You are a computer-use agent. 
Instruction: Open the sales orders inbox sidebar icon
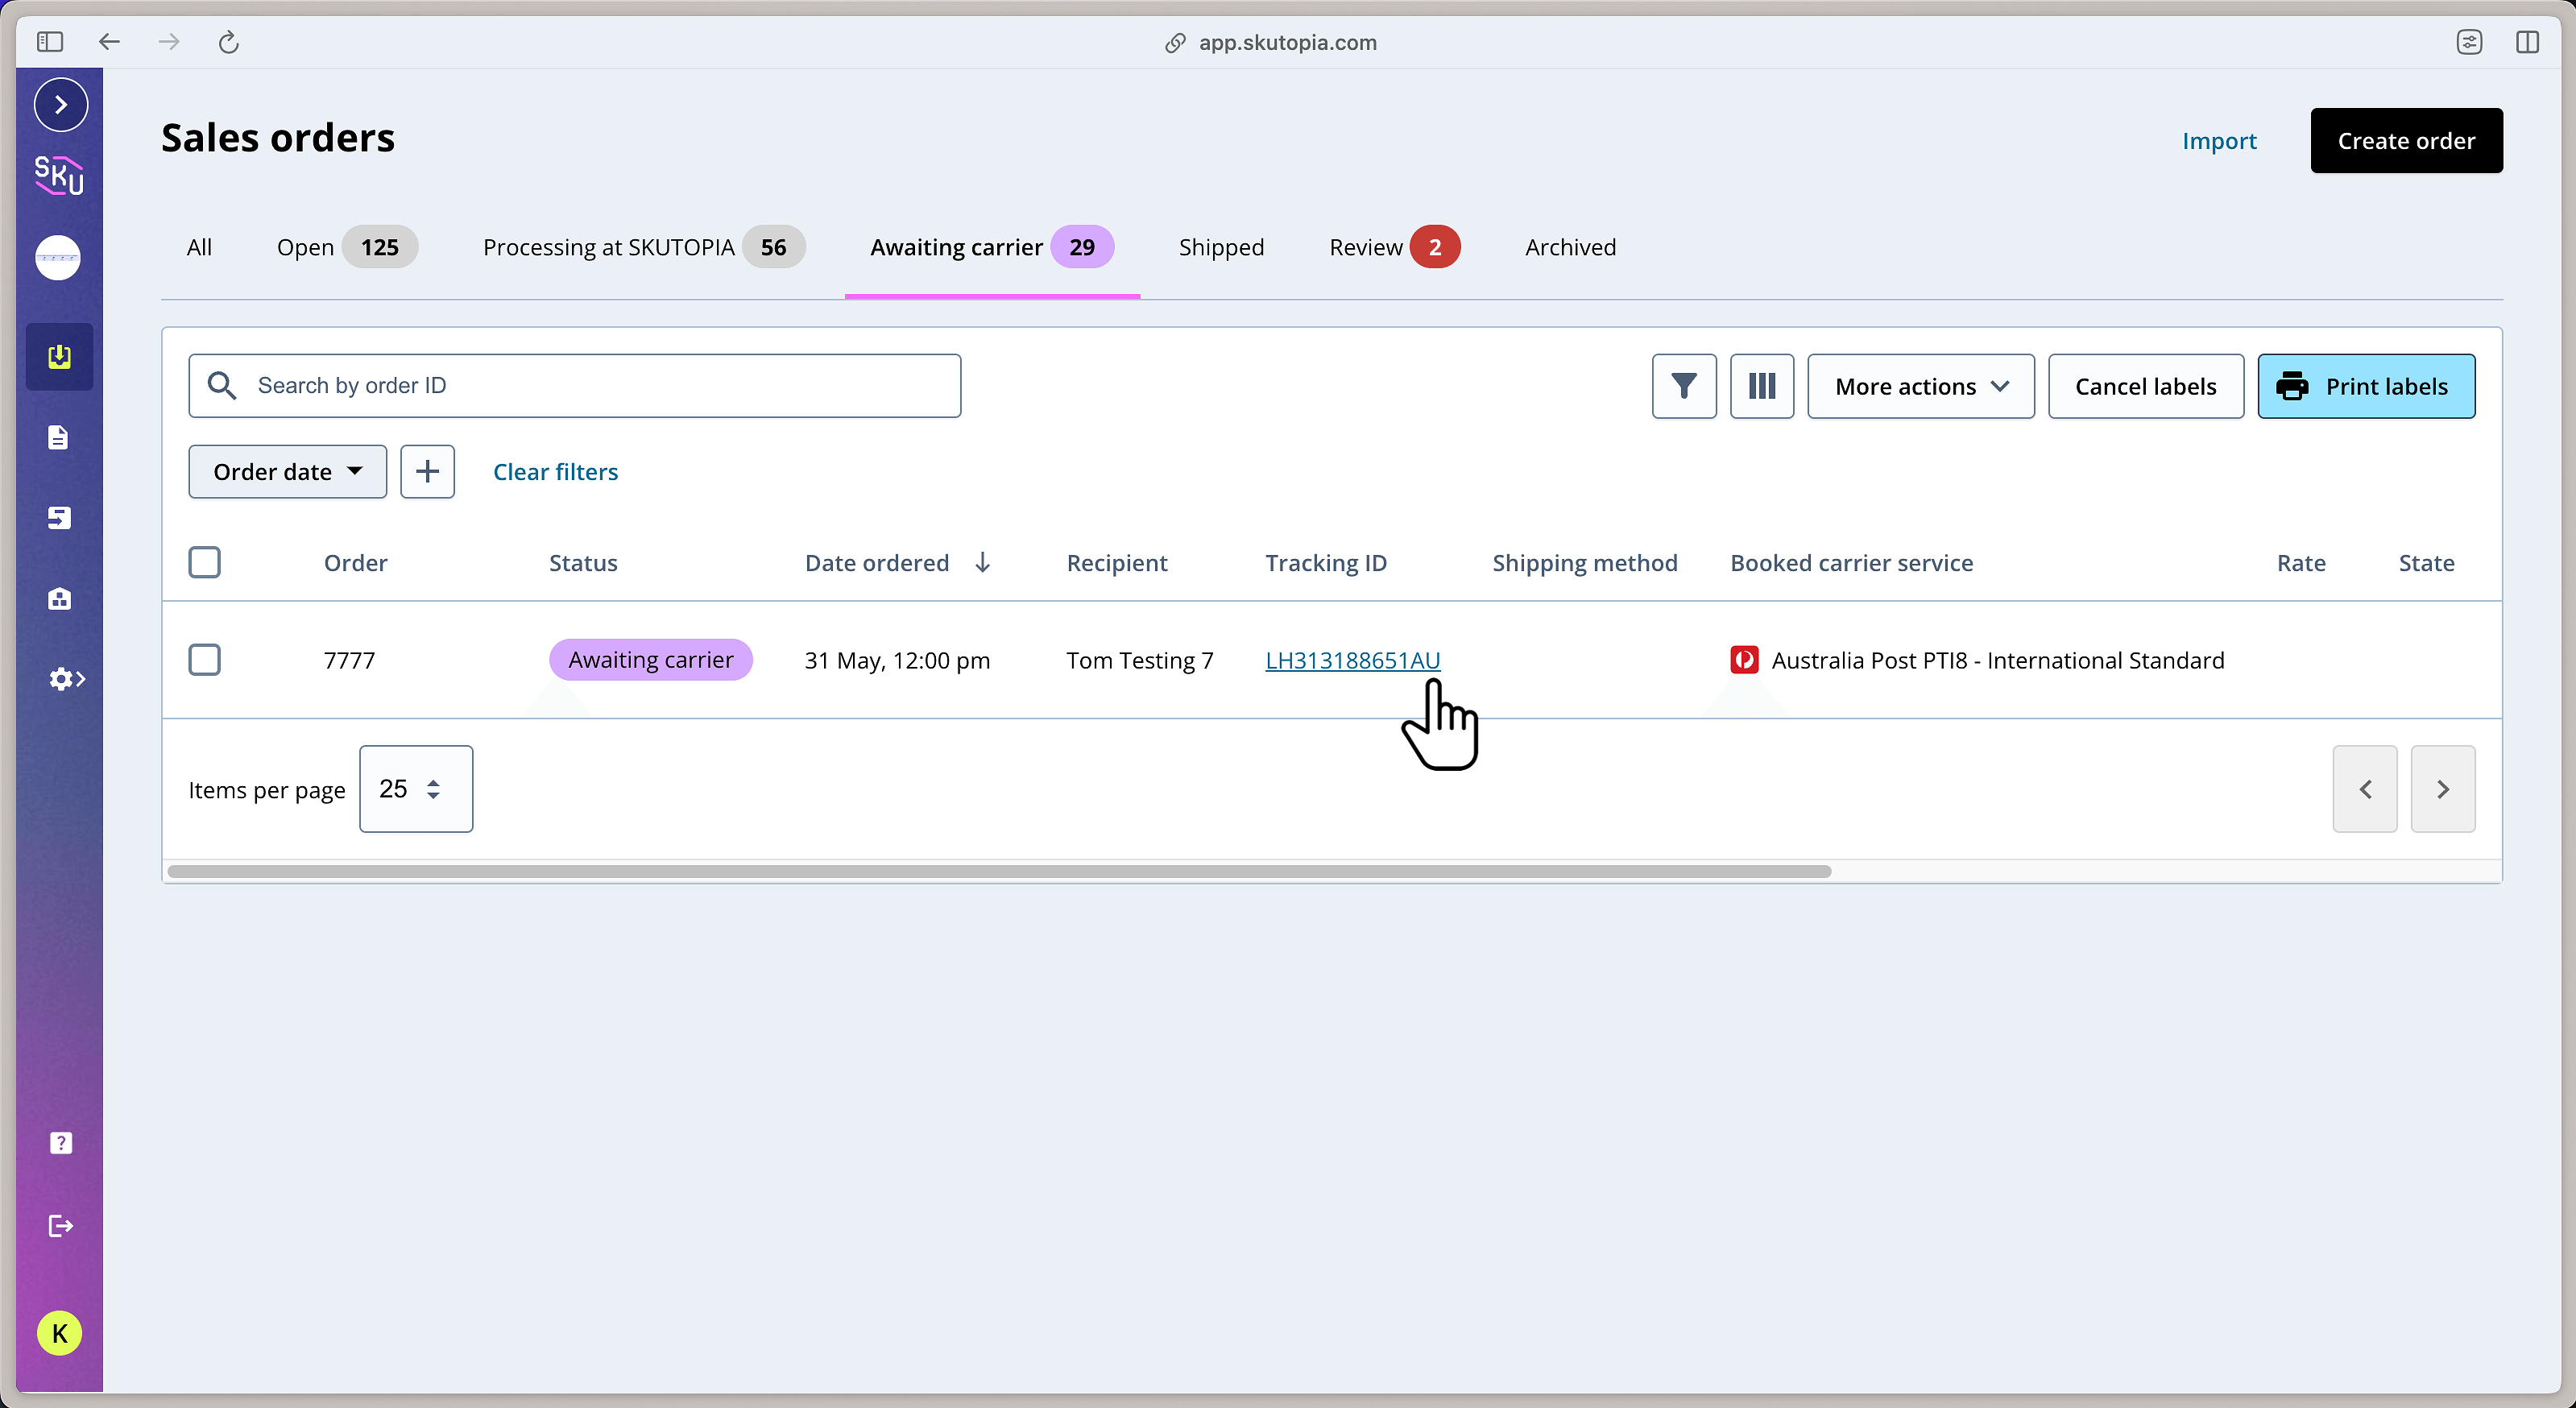tap(60, 357)
